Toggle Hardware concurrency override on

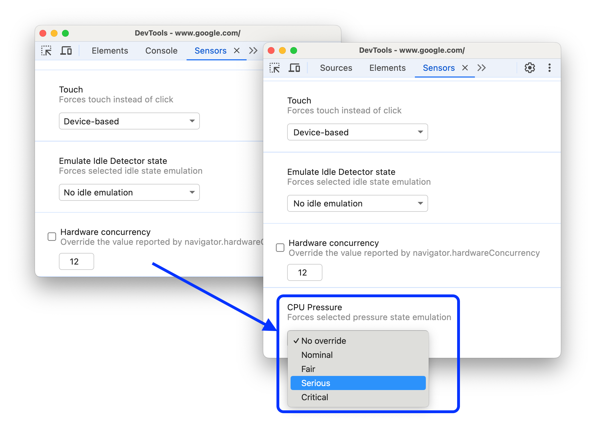(280, 246)
